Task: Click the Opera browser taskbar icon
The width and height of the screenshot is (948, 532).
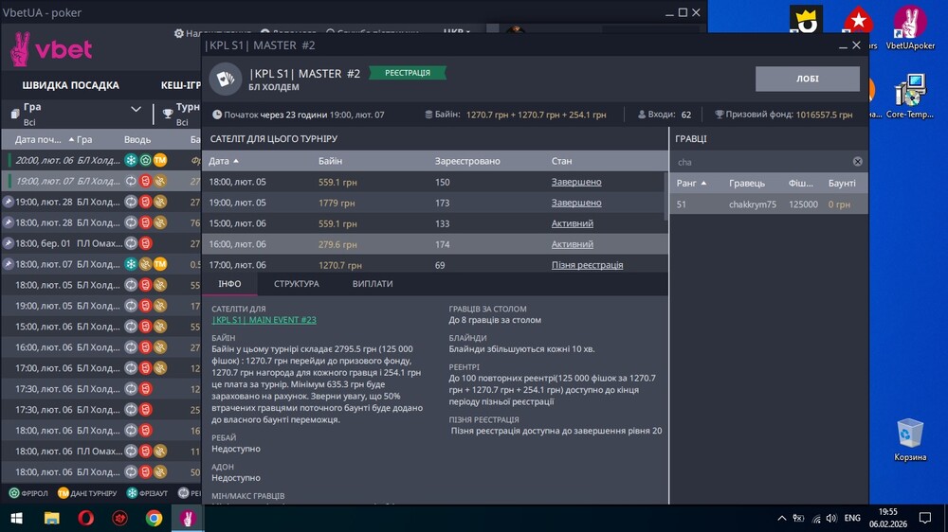Action: [85, 518]
